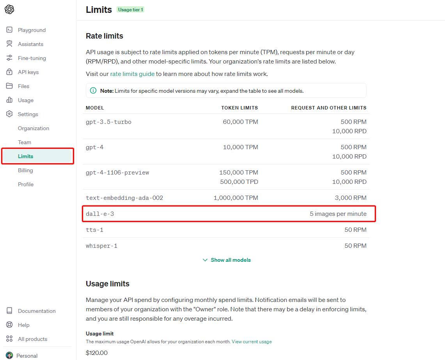Open the Playground terminal icon

[9, 30]
